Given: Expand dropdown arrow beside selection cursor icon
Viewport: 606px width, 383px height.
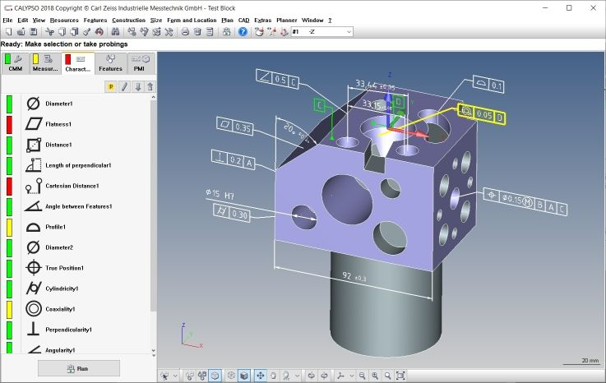Looking at the screenshot, I should point(175,376).
